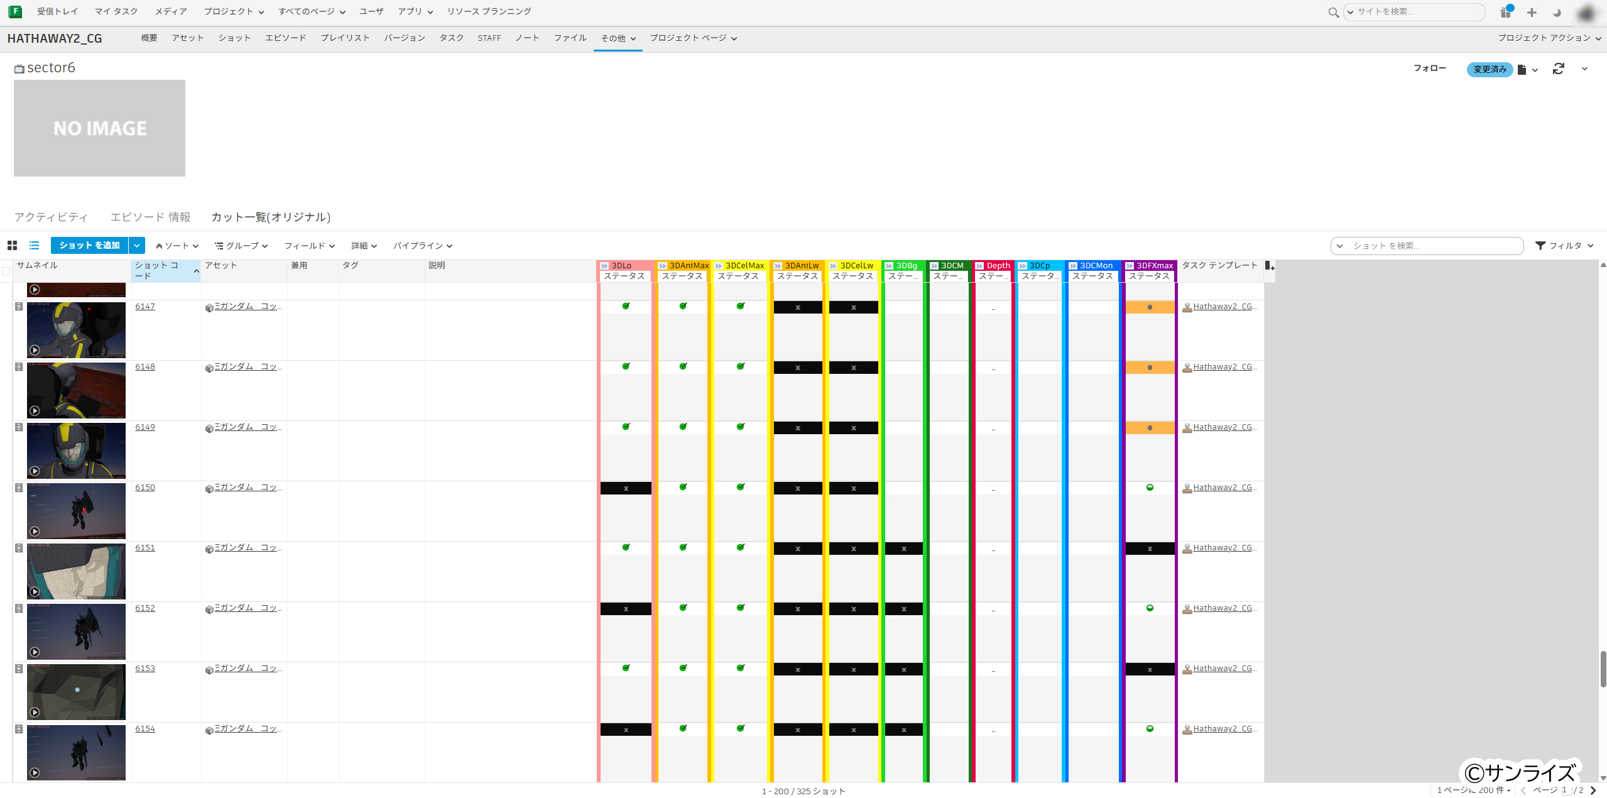Image resolution: width=1607 pixels, height=798 pixels.
Task: Collapse the 3DCelMax pipeline step column
Action: pyautogui.click(x=718, y=266)
